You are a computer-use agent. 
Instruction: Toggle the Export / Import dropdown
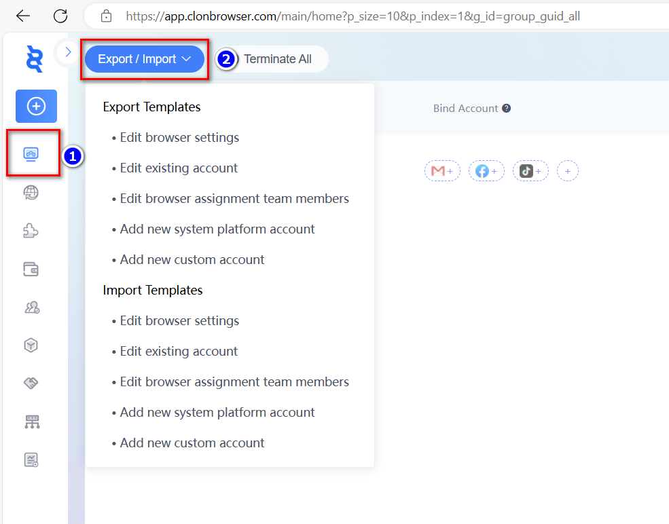tap(144, 59)
